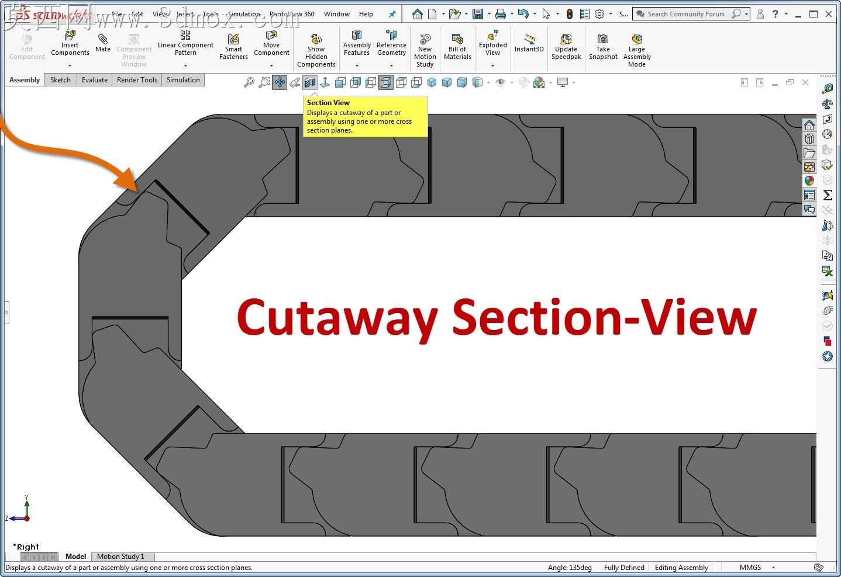Viewport: 841px width, 577px height.
Task: Click Update Speedpak
Action: tap(566, 47)
